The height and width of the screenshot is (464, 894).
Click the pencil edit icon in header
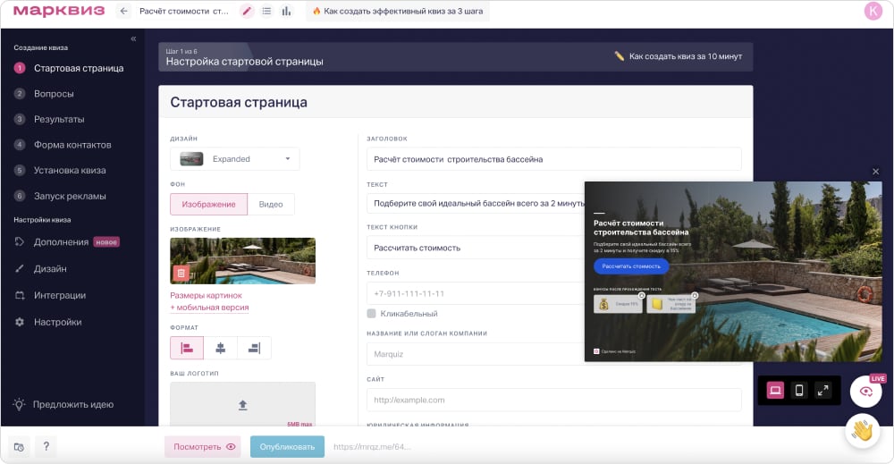coord(247,12)
